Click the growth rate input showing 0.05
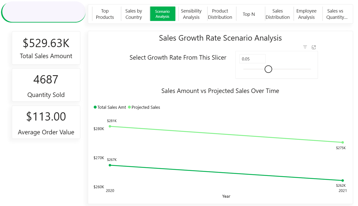The width and height of the screenshot is (358, 206). pos(252,59)
